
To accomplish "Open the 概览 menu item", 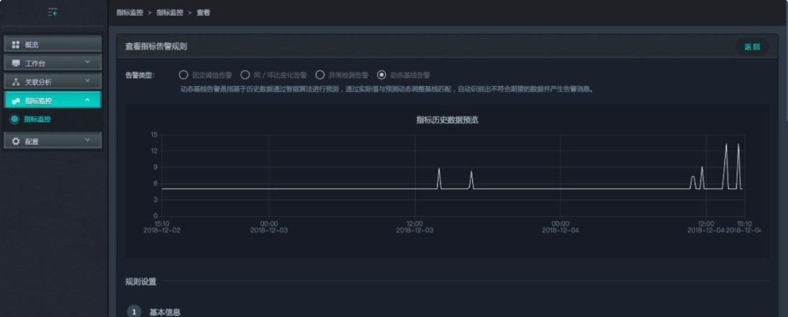I will pos(53,44).
